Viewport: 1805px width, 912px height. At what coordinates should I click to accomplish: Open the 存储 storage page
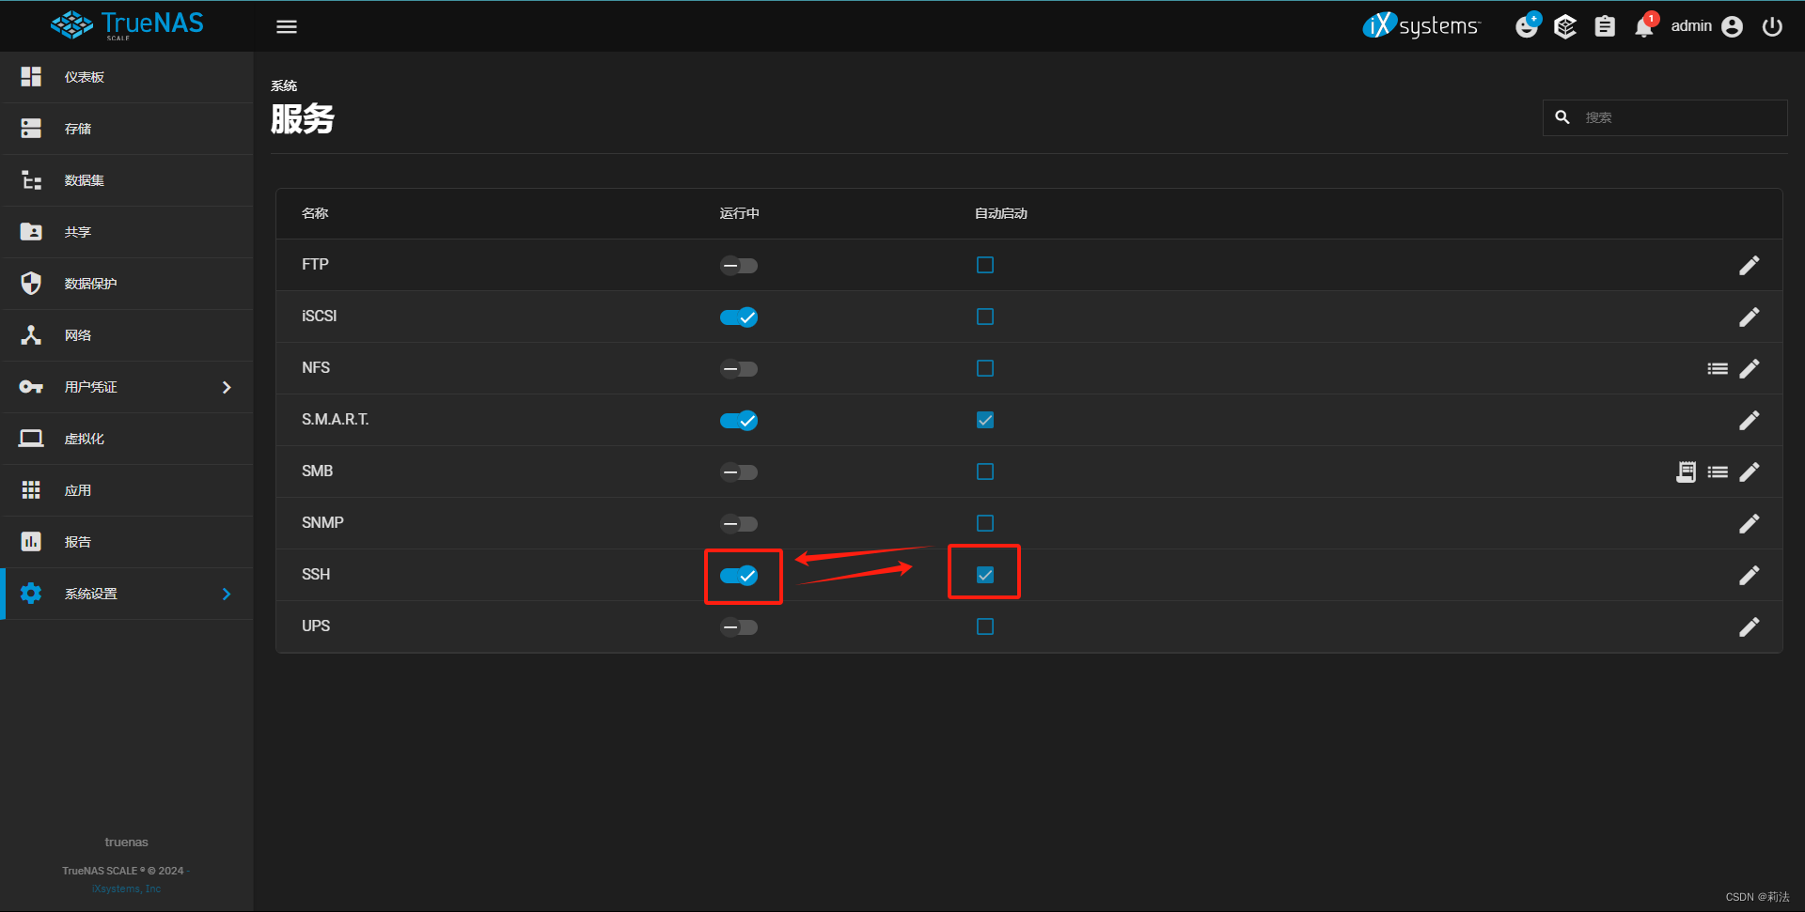point(127,129)
